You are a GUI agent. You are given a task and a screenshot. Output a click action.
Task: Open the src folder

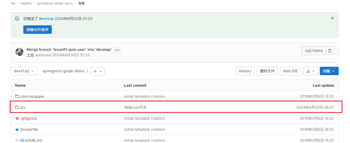(x=23, y=107)
